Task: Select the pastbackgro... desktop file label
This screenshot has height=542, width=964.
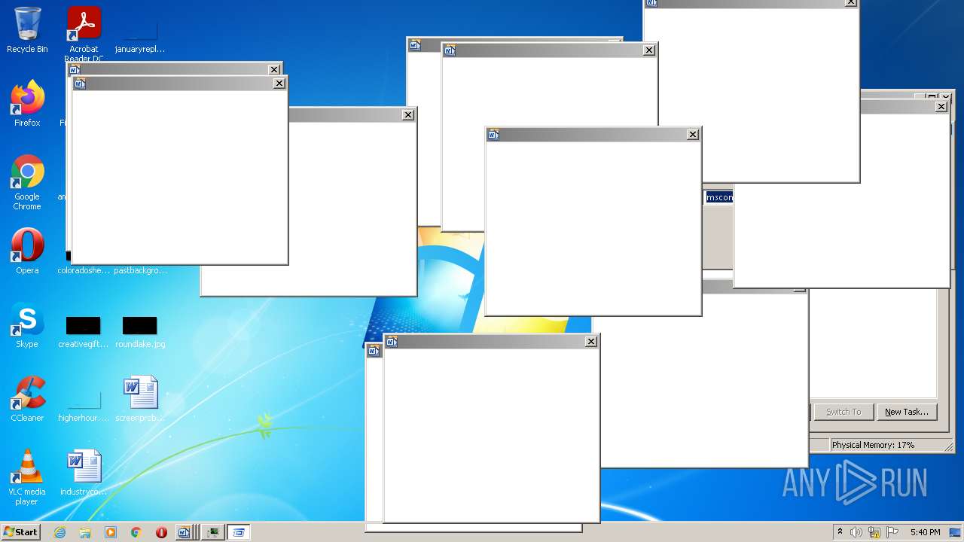Action: [140, 270]
